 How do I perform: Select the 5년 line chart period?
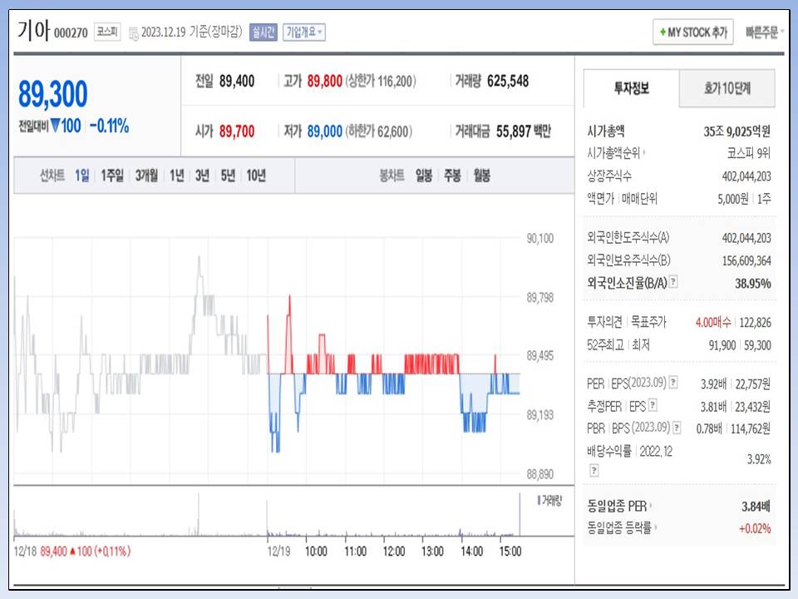(x=228, y=176)
